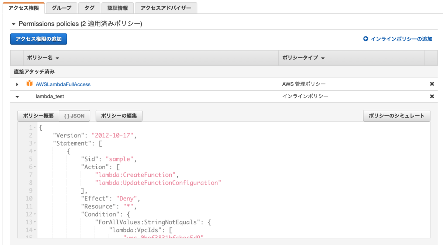Image resolution: width=443 pixels, height=245 pixels.
Task: Open the AWSLambdaFullAccess policy link
Action: click(x=63, y=84)
